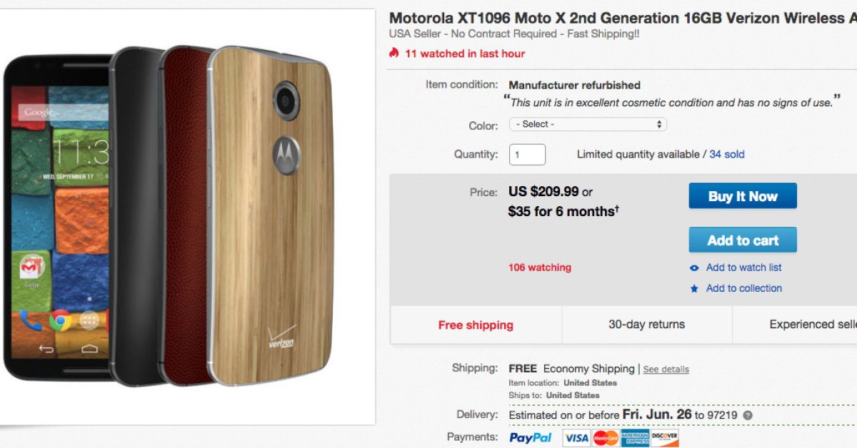Image resolution: width=857 pixels, height=448 pixels.
Task: Click the Visa card icon
Action: click(x=574, y=438)
